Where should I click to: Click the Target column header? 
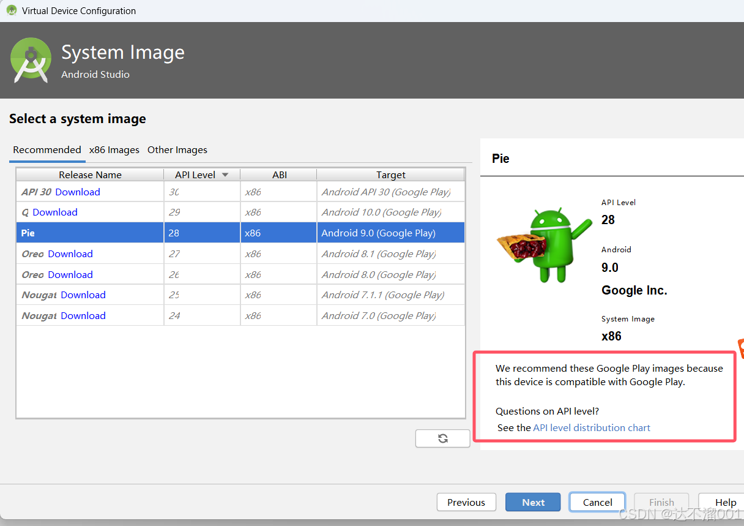point(391,175)
